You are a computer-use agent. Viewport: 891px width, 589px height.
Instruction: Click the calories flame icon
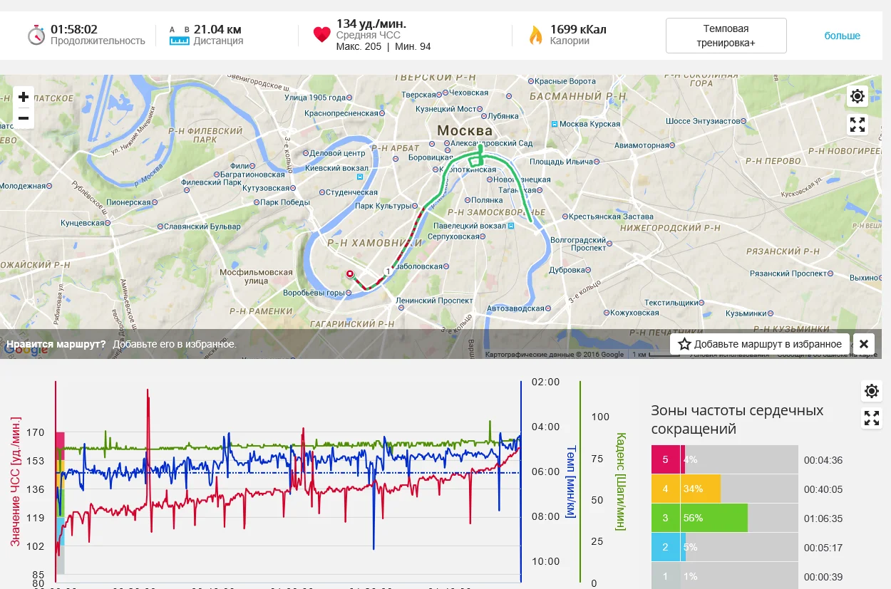click(x=535, y=35)
